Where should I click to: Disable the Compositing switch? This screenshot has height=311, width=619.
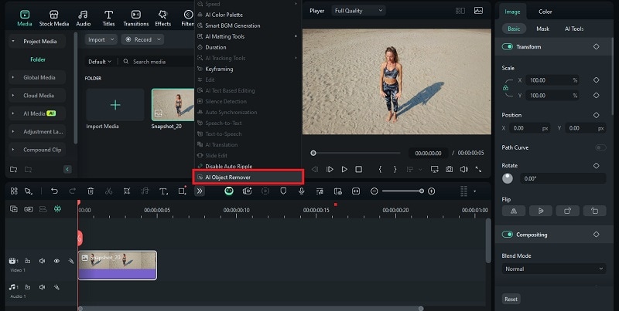click(x=508, y=235)
